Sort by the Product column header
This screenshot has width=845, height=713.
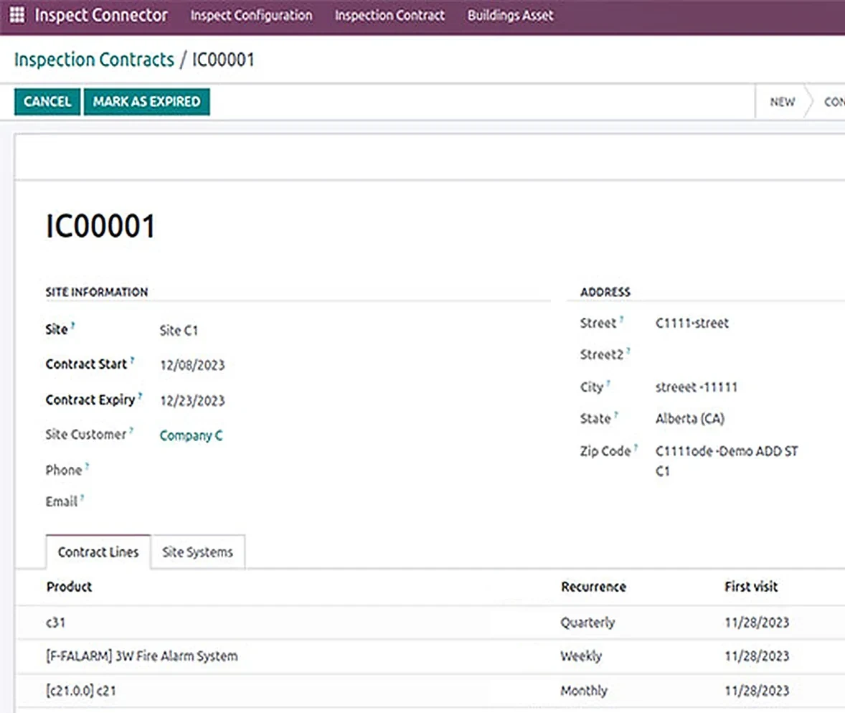[x=70, y=587]
